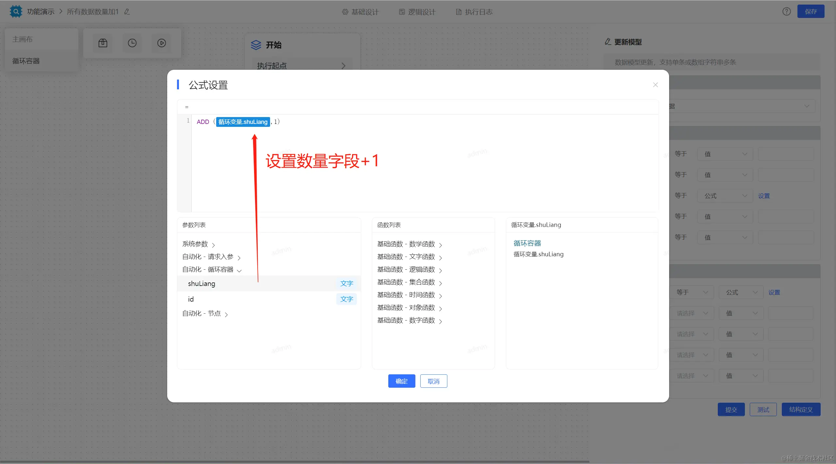836x464 pixels.
Task: Close the 公式设置 dialog with X
Action: [x=655, y=85]
